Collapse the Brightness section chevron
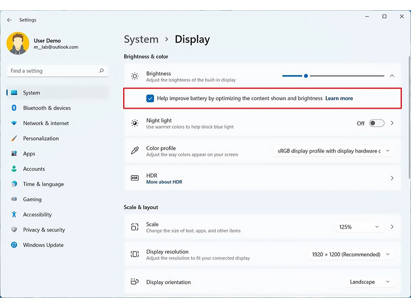Viewport: 411px width, 308px height. 392,75
